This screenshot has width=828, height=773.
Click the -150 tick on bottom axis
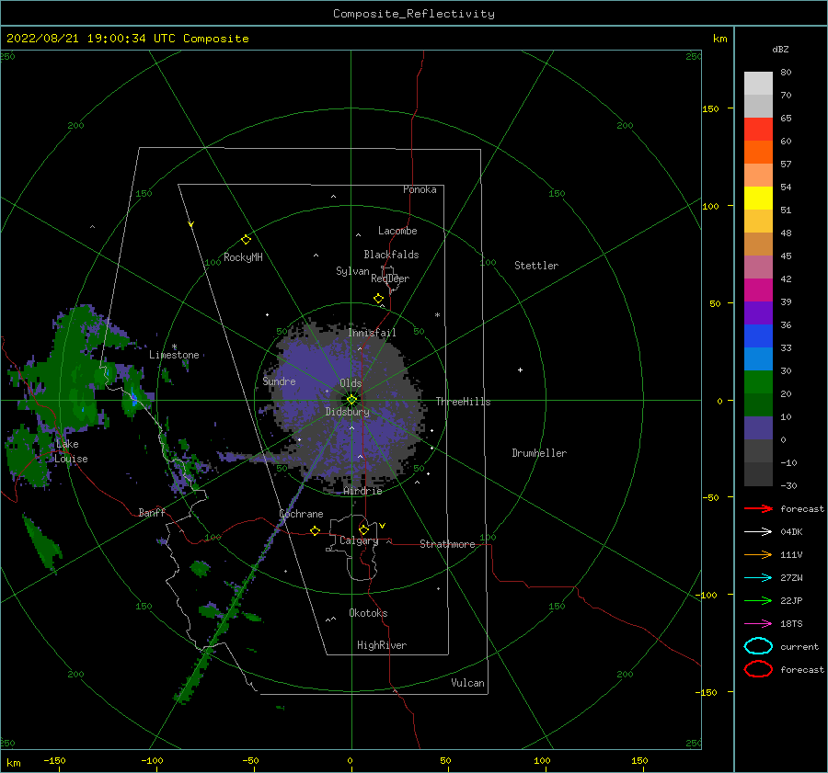(54, 760)
